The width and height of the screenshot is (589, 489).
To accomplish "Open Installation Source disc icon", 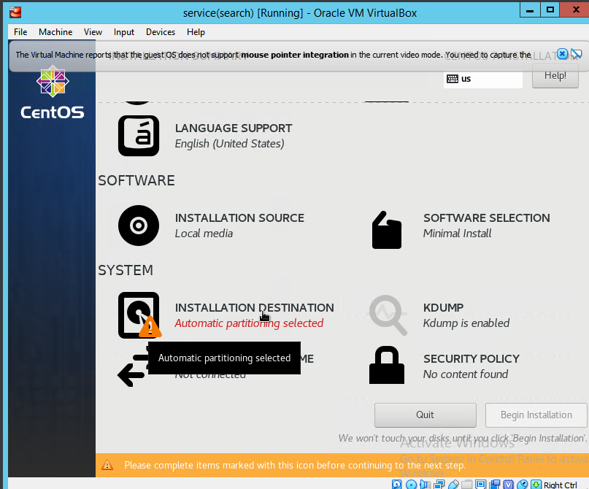I will pyautogui.click(x=139, y=226).
